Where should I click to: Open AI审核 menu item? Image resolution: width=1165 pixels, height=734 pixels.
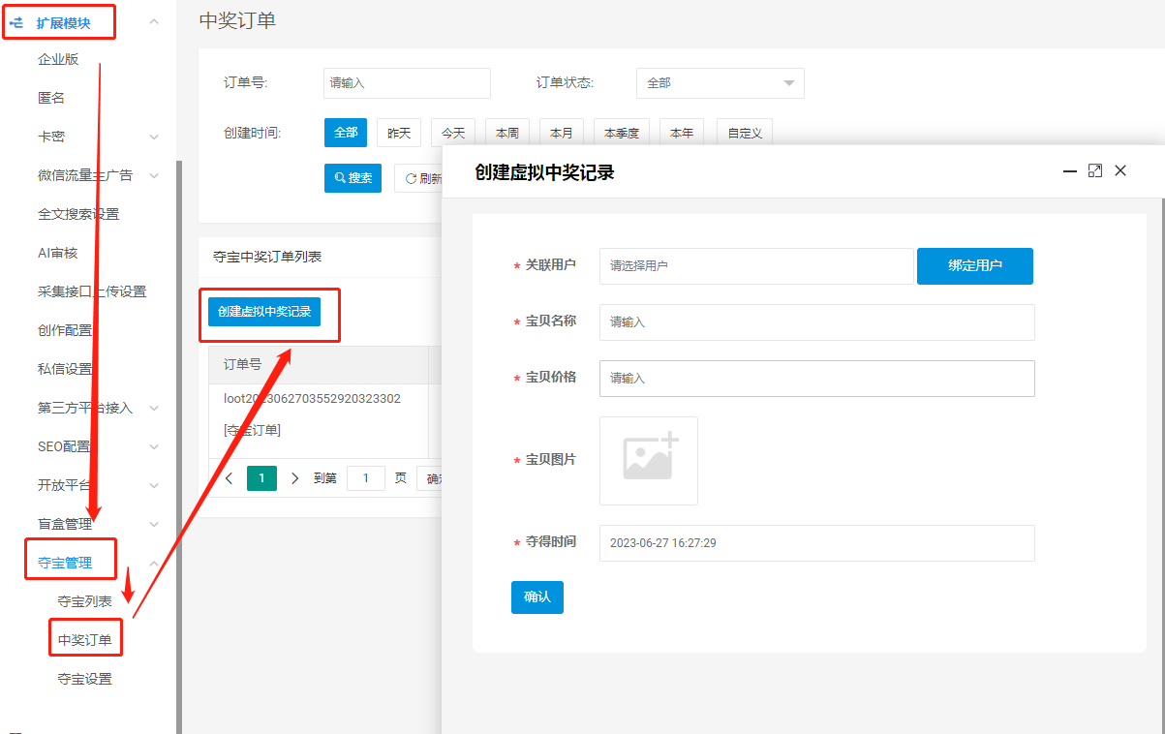coord(57,253)
